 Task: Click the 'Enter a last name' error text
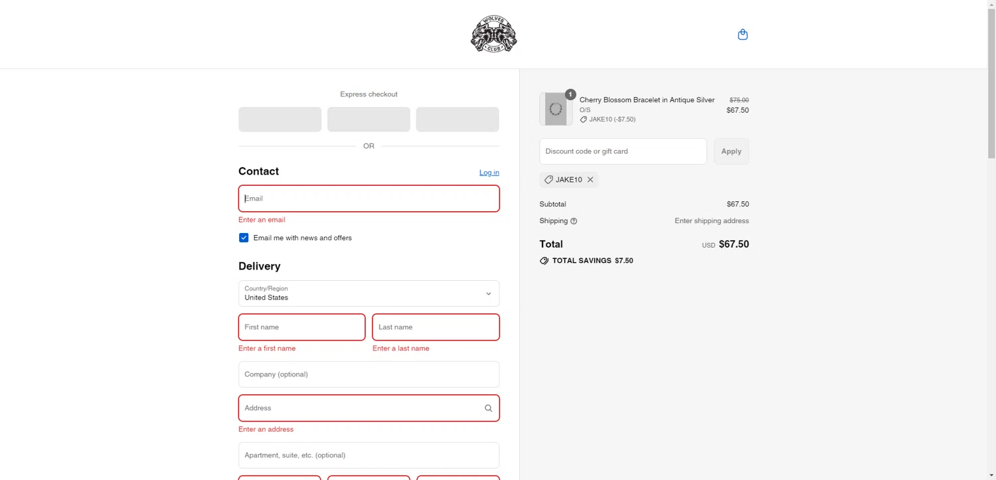401,349
